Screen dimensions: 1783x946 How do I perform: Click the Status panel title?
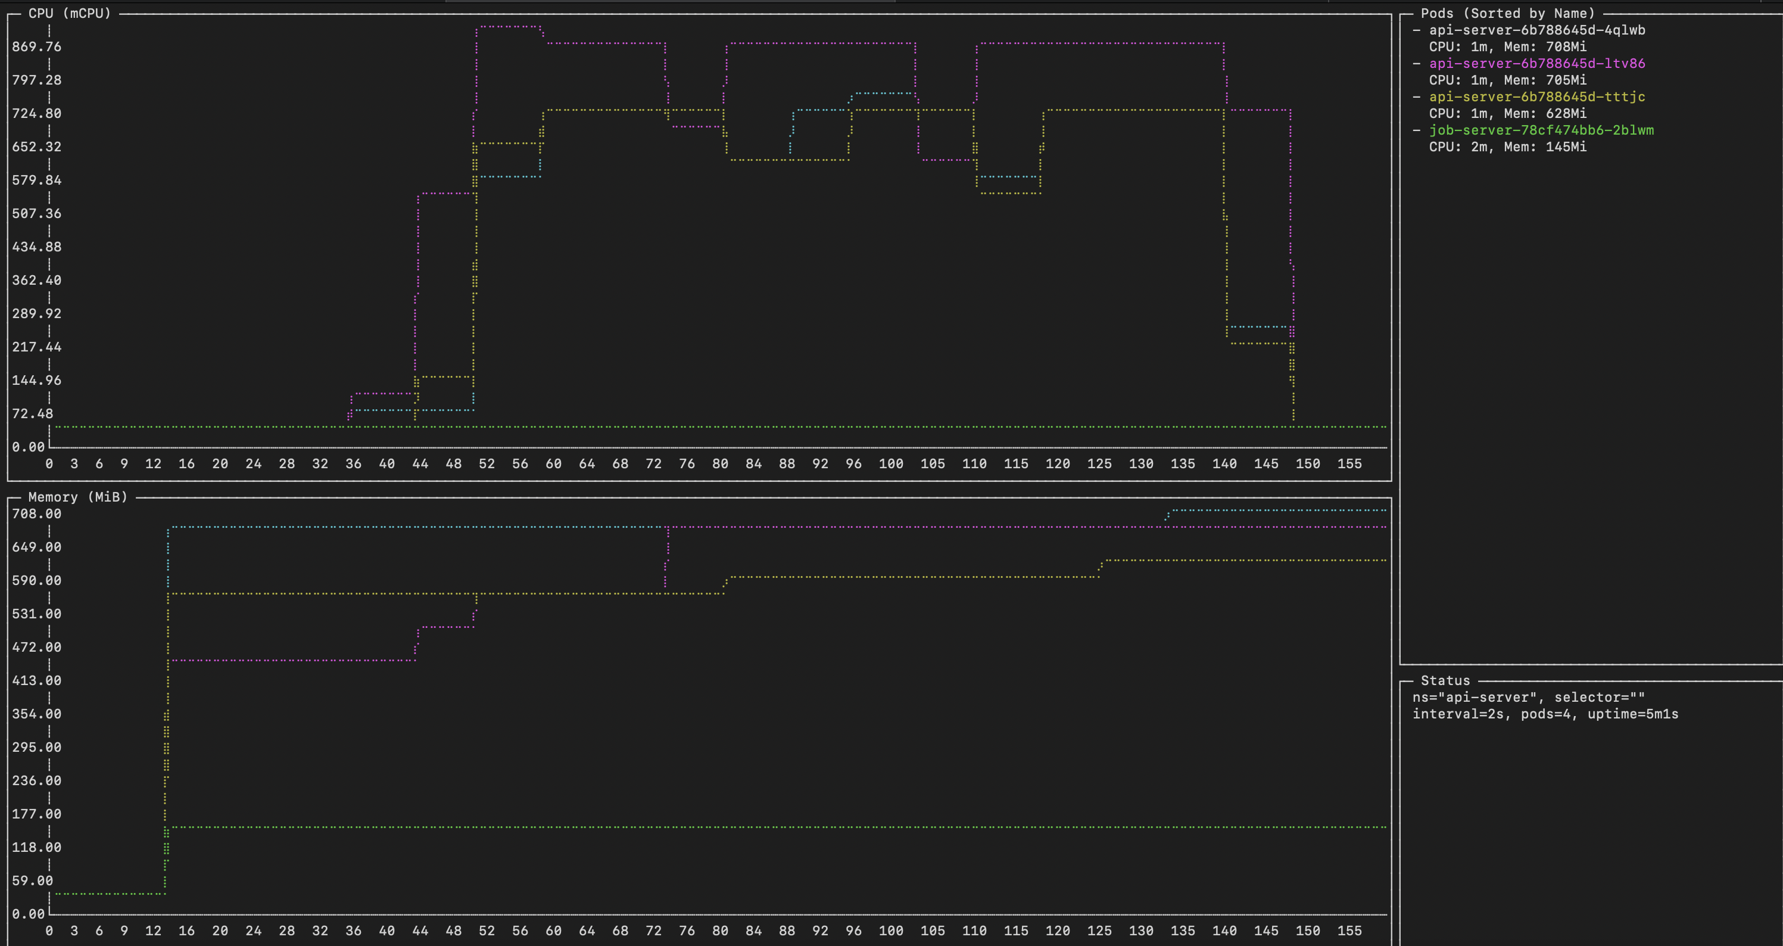[1445, 680]
